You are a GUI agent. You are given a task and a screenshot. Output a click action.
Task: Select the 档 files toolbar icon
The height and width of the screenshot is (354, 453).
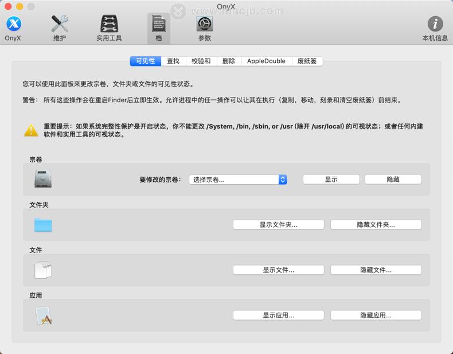click(x=159, y=28)
